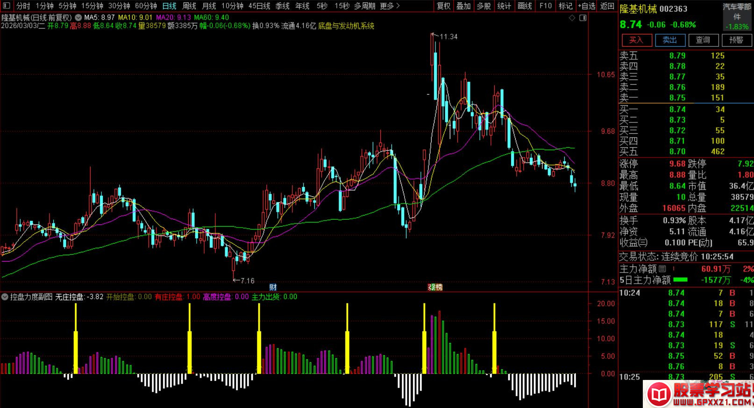
Task: Expand the 控盘力度副图 indicator dropdown
Action: [x=5, y=297]
